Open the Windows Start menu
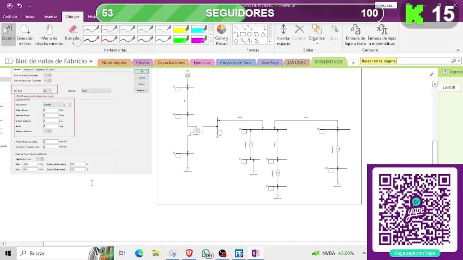Image resolution: width=463 pixels, height=260 pixels. (x=8, y=253)
